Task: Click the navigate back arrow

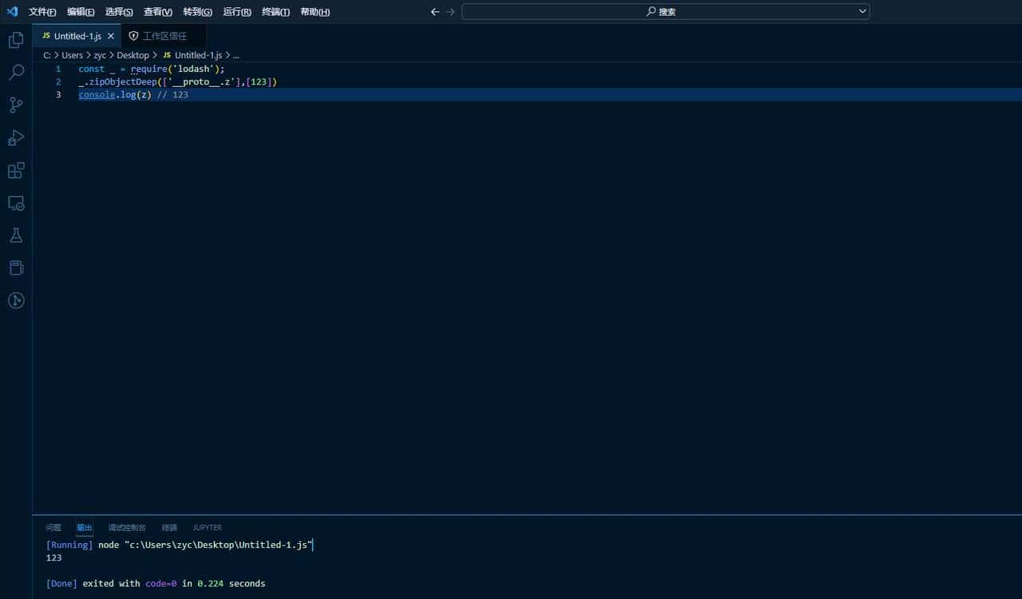Action: [x=434, y=11]
